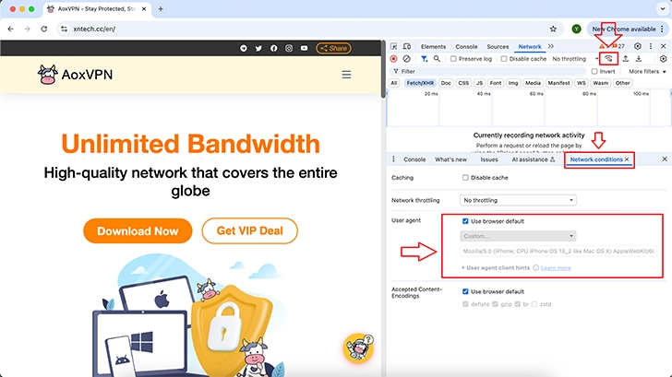The height and width of the screenshot is (377, 672).
Task: Open site information icon in address bar
Action: (65, 29)
